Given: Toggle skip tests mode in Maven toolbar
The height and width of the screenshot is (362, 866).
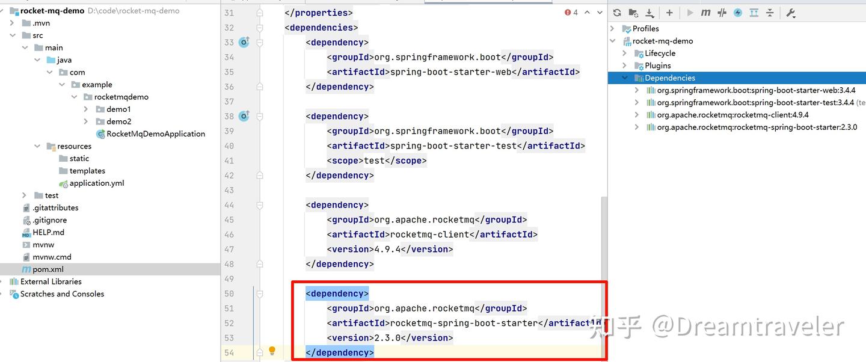Looking at the screenshot, I should coord(721,12).
